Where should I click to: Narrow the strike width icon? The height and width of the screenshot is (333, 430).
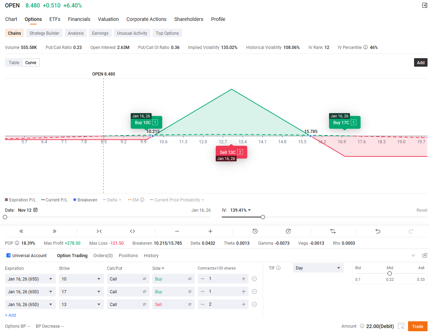point(99,231)
